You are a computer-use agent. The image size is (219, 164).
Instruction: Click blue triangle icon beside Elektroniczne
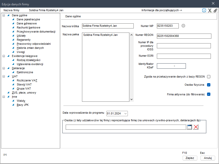click(13, 72)
